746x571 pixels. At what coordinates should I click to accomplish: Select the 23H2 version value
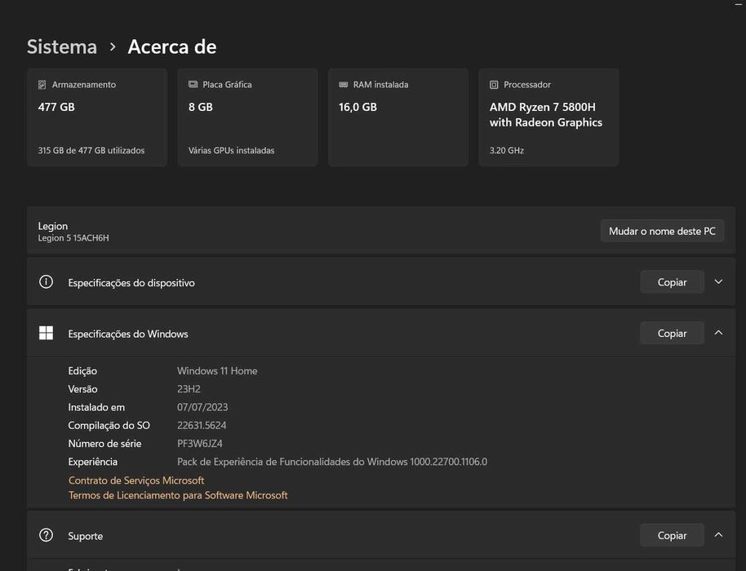click(x=189, y=389)
